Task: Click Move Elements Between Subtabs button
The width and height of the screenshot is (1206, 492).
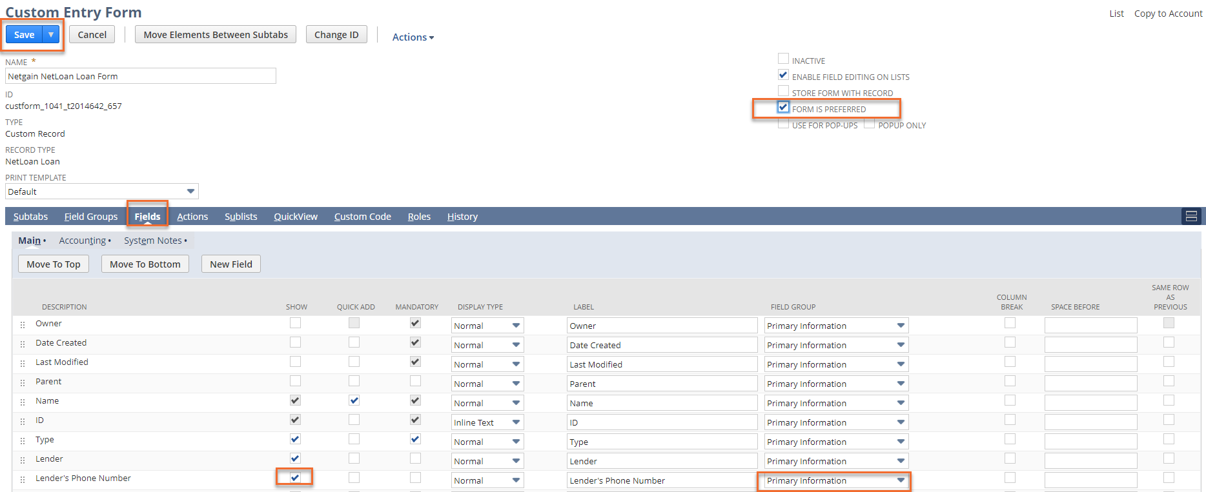Action: pos(216,35)
